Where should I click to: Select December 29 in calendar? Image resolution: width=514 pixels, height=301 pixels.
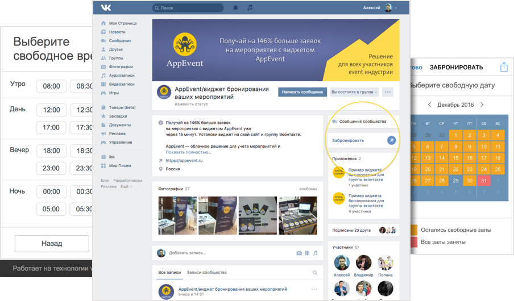pos(455,181)
